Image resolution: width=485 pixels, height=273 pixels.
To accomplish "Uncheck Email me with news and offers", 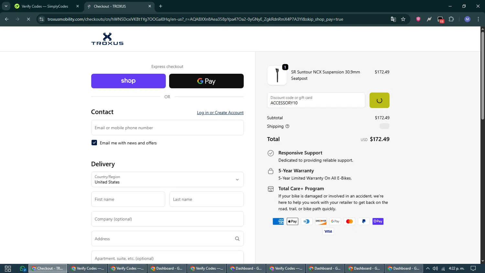I will tap(94, 143).
